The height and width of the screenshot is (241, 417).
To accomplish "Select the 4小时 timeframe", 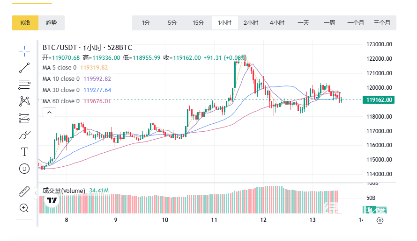I will [x=277, y=23].
